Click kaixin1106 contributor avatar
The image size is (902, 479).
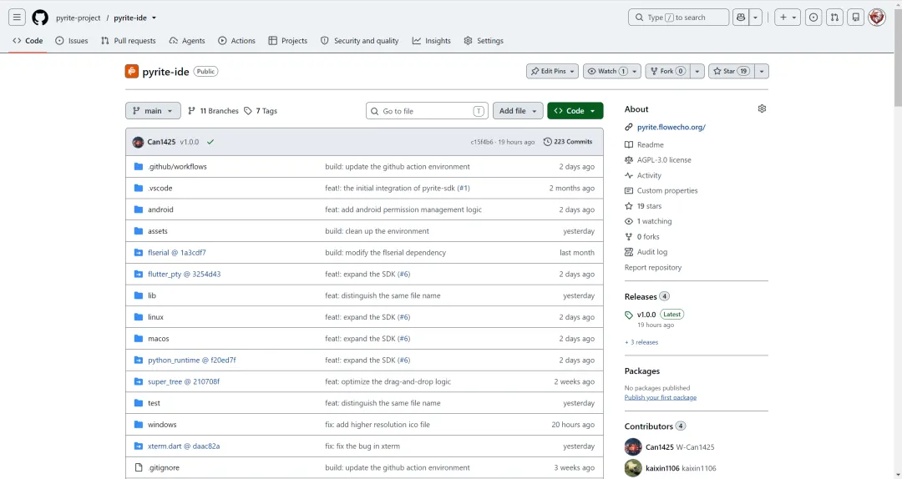(633, 468)
